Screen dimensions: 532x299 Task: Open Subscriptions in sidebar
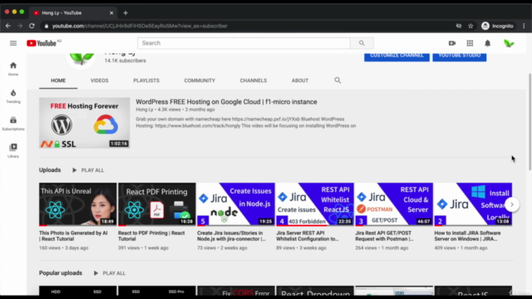click(x=13, y=123)
